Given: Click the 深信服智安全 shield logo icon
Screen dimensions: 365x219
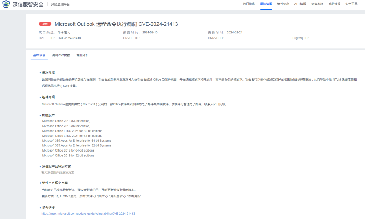Looking at the screenshot, I should click(x=6, y=4).
